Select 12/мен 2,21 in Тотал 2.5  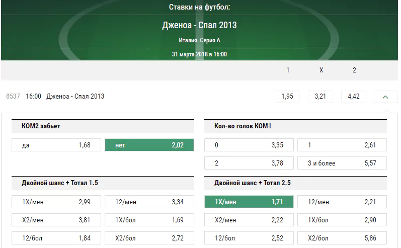coord(342,202)
